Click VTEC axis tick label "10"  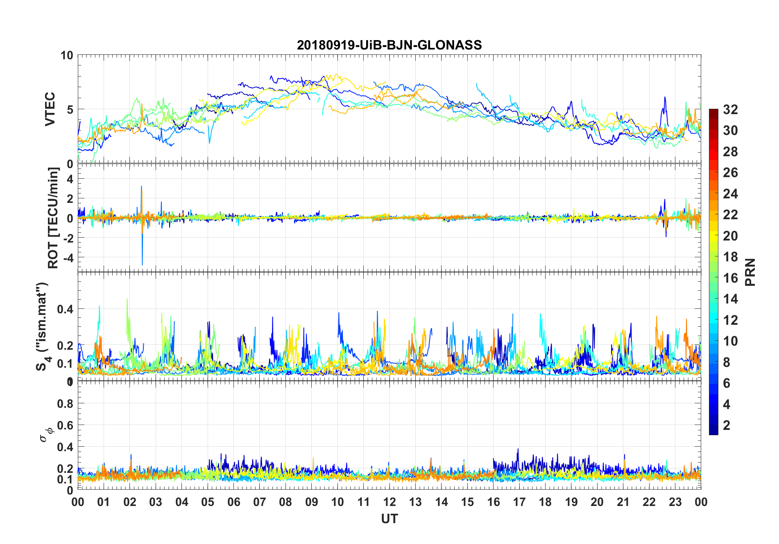point(67,55)
